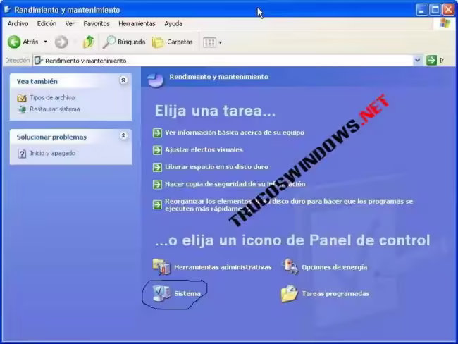Click the views grid icon
Screen dimensions: 458x344
pyautogui.click(x=209, y=42)
